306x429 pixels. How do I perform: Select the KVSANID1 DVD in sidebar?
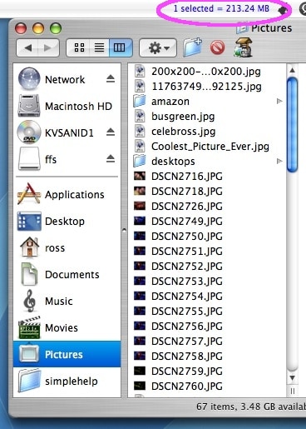pyautogui.click(x=67, y=132)
